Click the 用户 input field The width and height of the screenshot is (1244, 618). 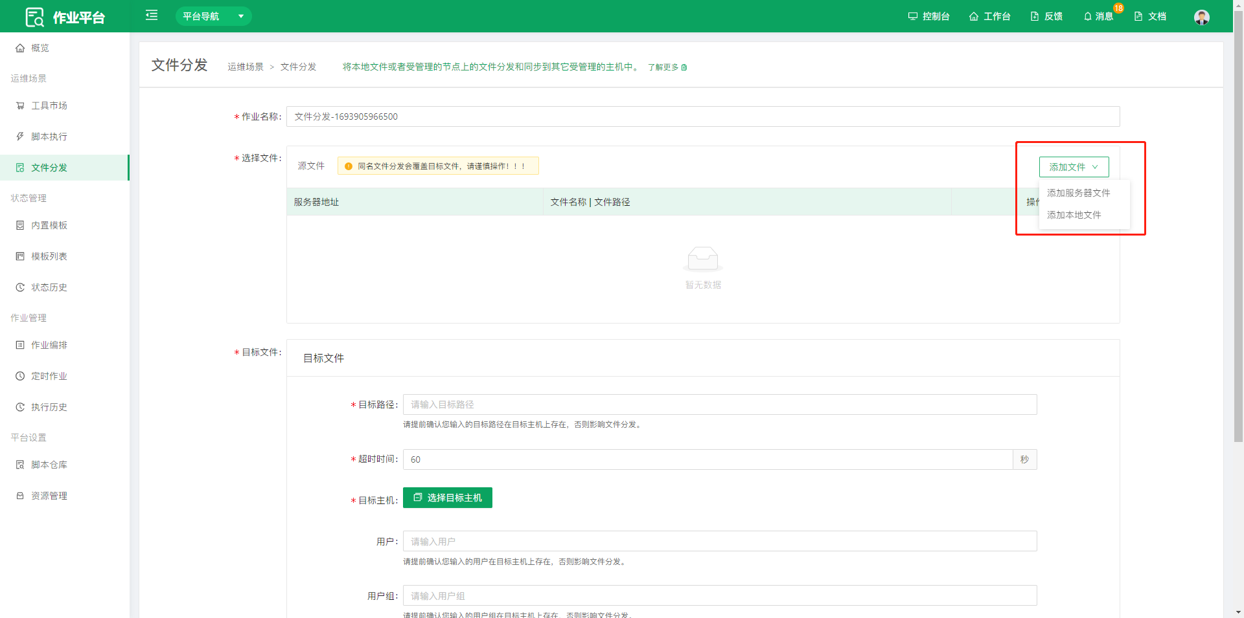point(720,541)
